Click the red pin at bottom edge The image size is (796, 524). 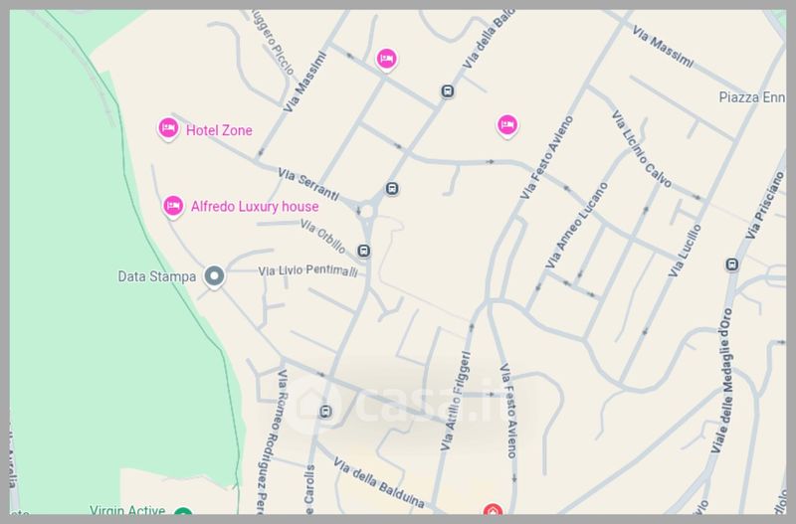pyautogui.click(x=493, y=509)
